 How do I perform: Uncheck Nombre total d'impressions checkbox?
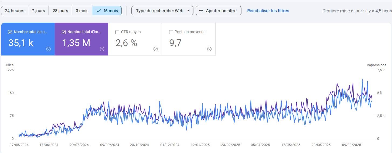click(64, 32)
